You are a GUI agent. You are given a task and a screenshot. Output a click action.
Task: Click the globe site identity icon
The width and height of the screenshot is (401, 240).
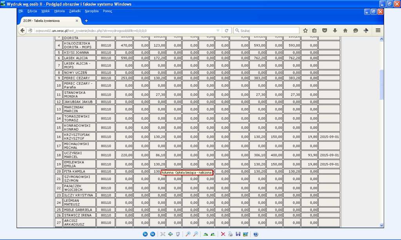[31, 30]
